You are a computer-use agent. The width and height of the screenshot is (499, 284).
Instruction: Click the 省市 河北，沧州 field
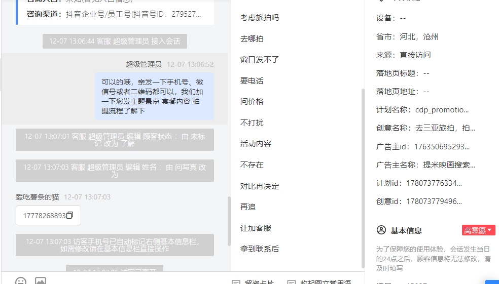coord(407,37)
